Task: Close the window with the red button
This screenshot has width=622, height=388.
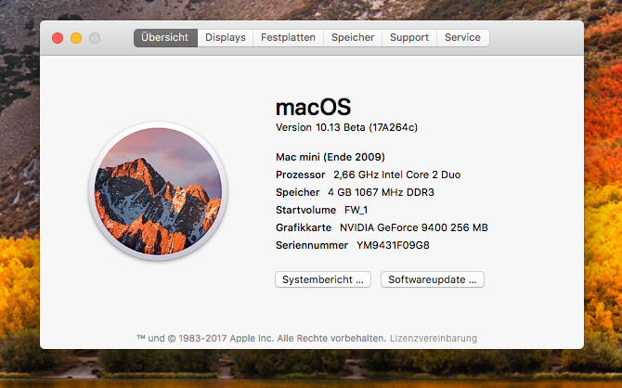Action: pyautogui.click(x=58, y=38)
